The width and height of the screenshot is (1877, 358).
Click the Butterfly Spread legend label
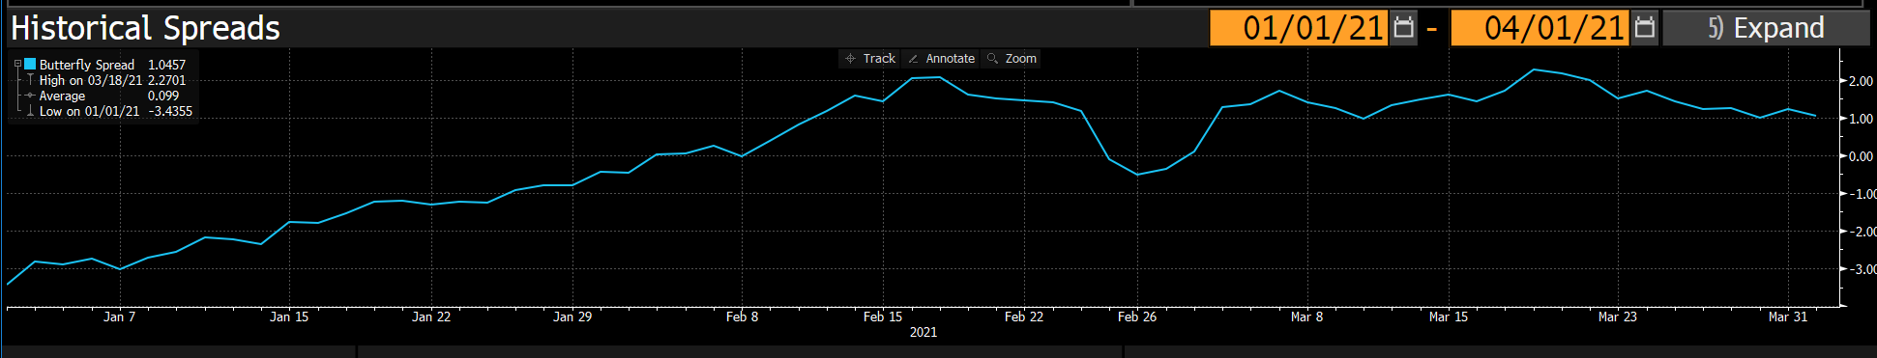(87, 65)
